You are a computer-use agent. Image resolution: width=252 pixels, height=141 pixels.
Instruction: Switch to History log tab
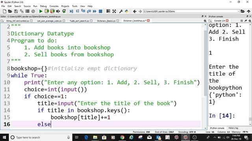point(233,128)
